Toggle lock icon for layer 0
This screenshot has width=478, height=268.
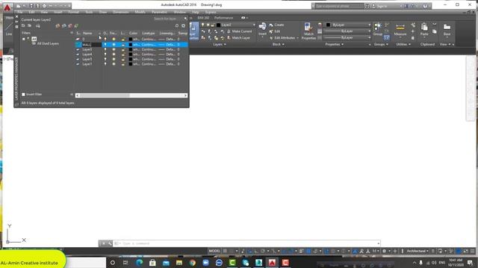click(x=122, y=39)
